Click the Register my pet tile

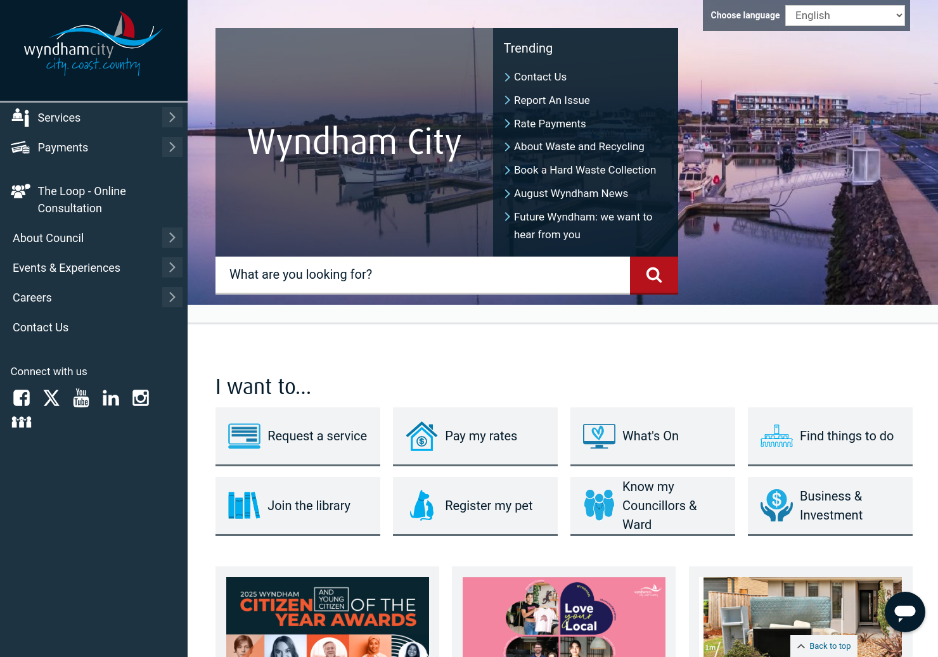click(x=475, y=506)
